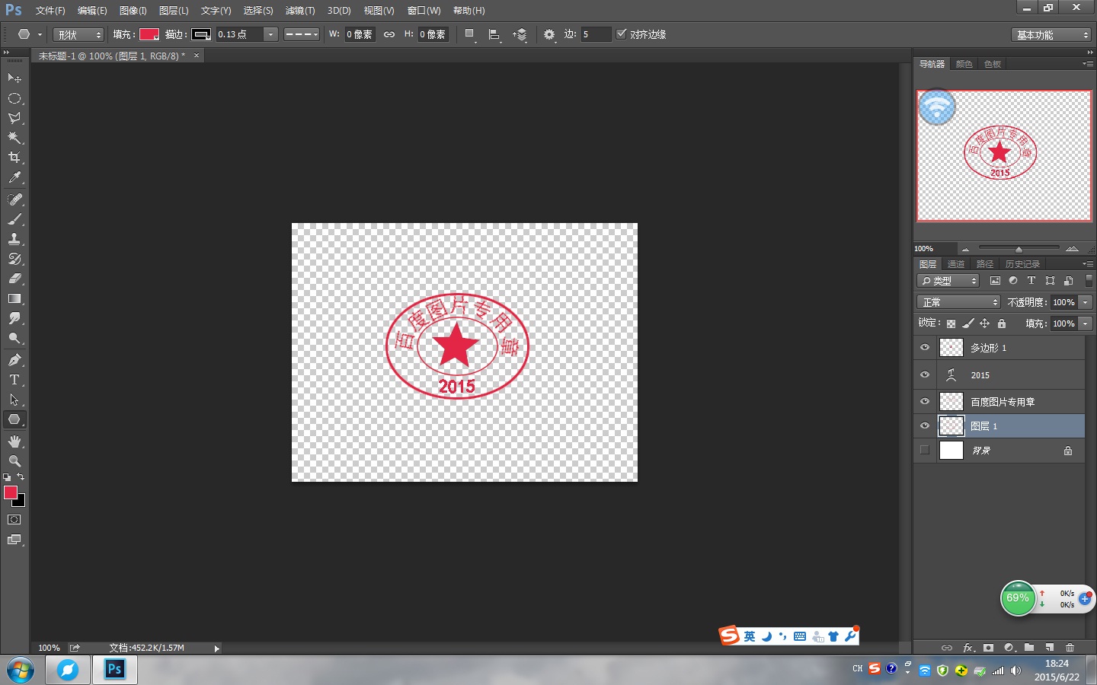Select the Zoom tool

(14, 461)
